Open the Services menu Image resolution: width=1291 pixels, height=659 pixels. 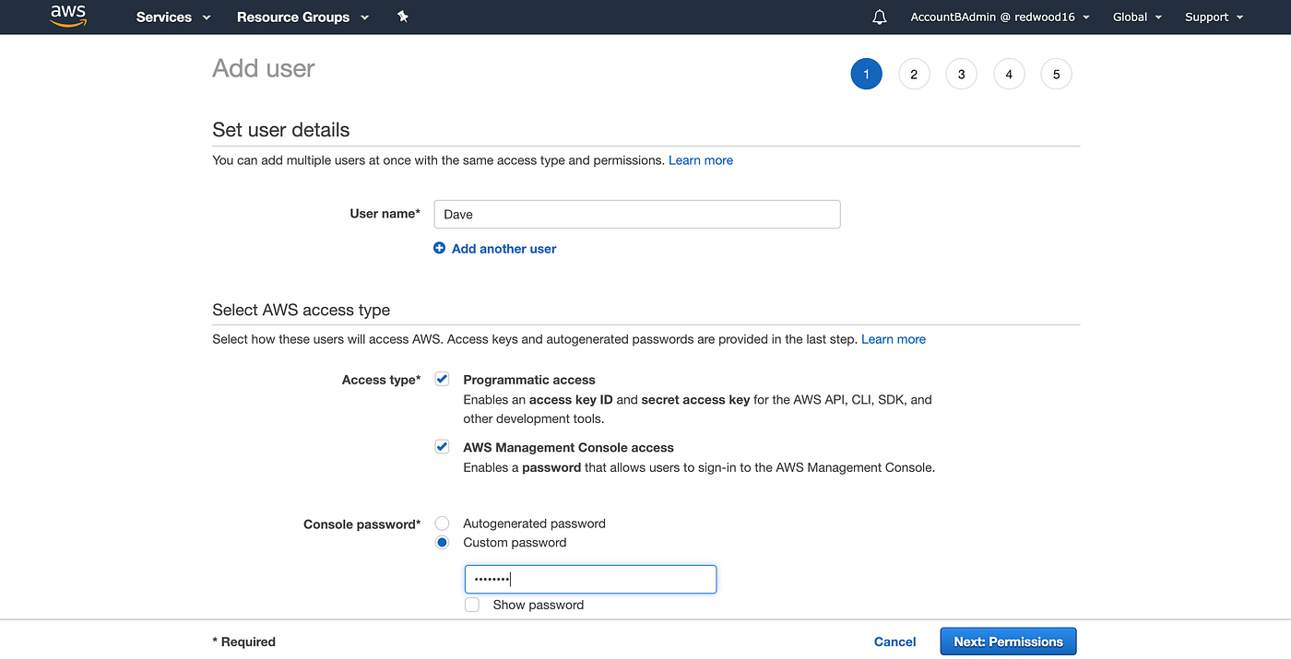[172, 17]
